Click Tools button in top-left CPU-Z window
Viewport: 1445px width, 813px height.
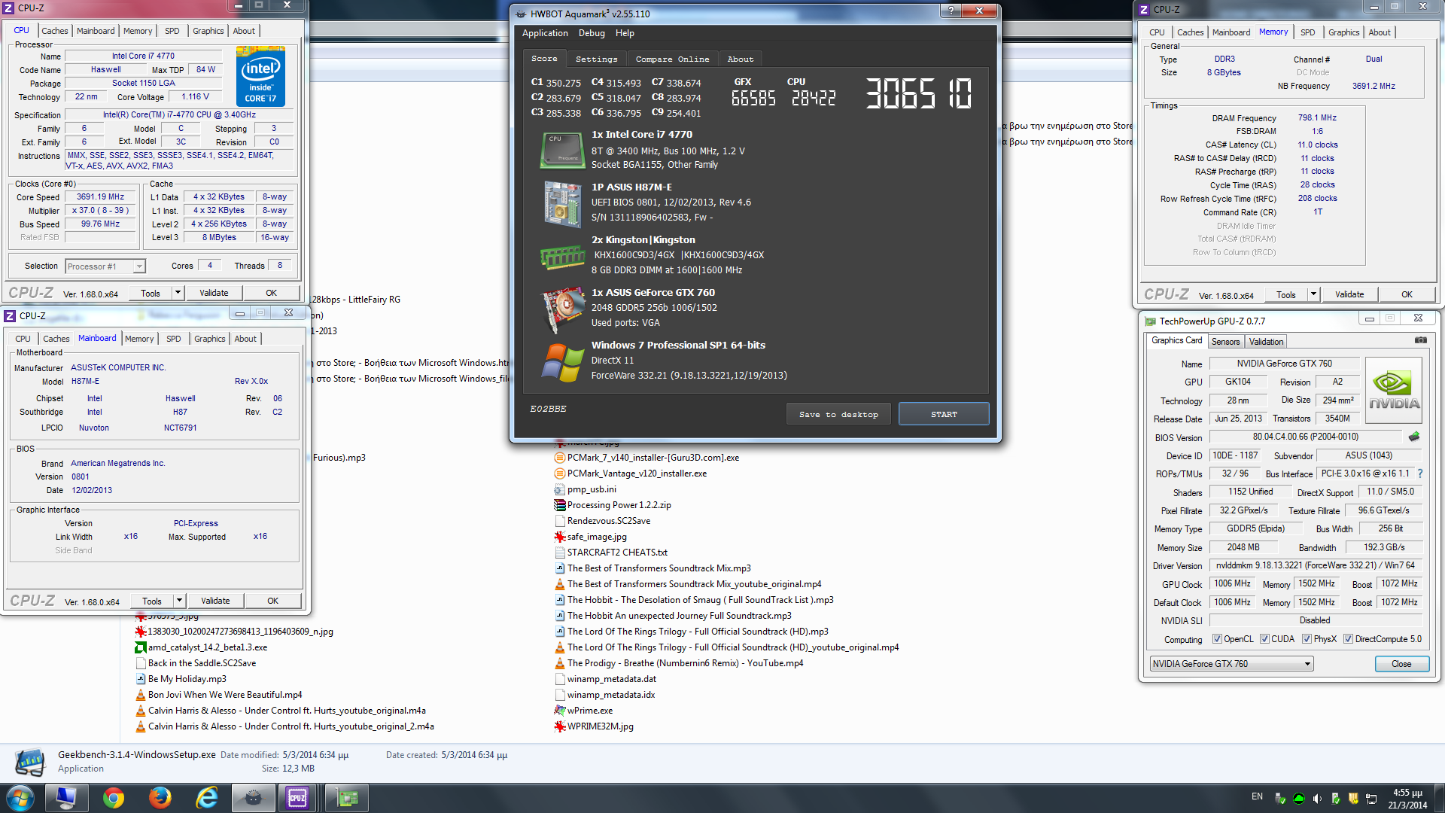151,293
